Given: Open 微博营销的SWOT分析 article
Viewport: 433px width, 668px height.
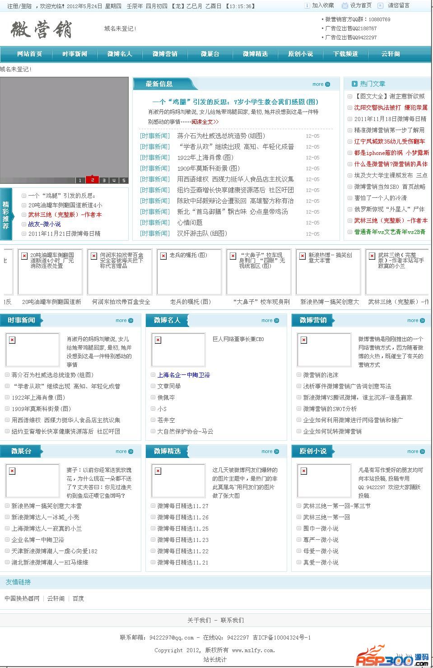Looking at the screenshot, I should click(x=330, y=409).
